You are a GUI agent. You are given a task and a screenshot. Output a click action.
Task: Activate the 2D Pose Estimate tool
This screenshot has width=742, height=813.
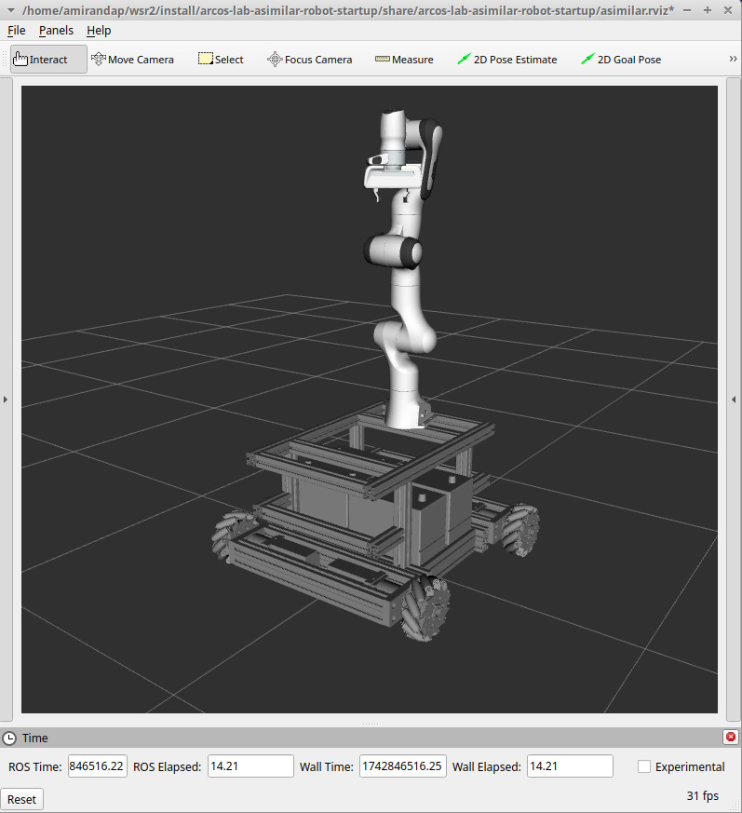click(506, 60)
